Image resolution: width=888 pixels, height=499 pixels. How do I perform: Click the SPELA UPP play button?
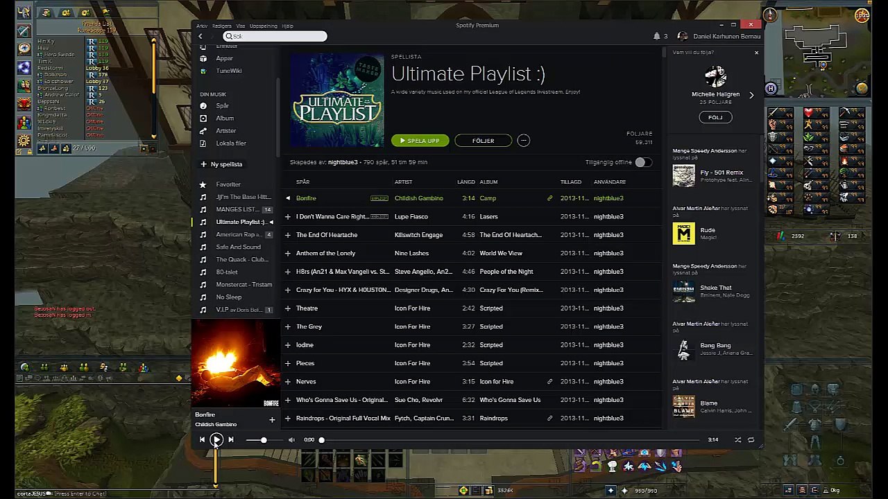pyautogui.click(x=420, y=141)
